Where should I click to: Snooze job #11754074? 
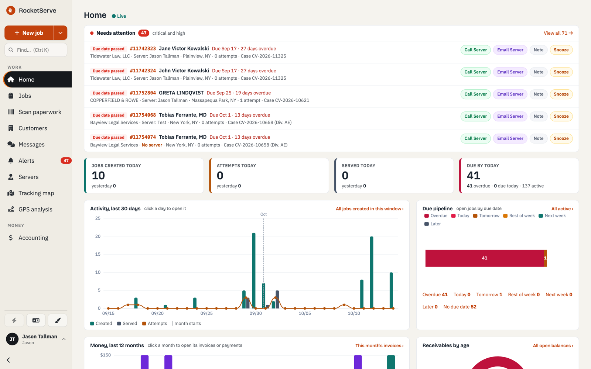click(x=561, y=138)
